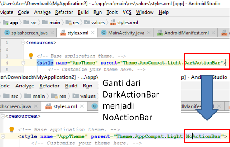Click line number 1 in the gutter
Viewport: 230px width, 147px height.
coord(7,43)
